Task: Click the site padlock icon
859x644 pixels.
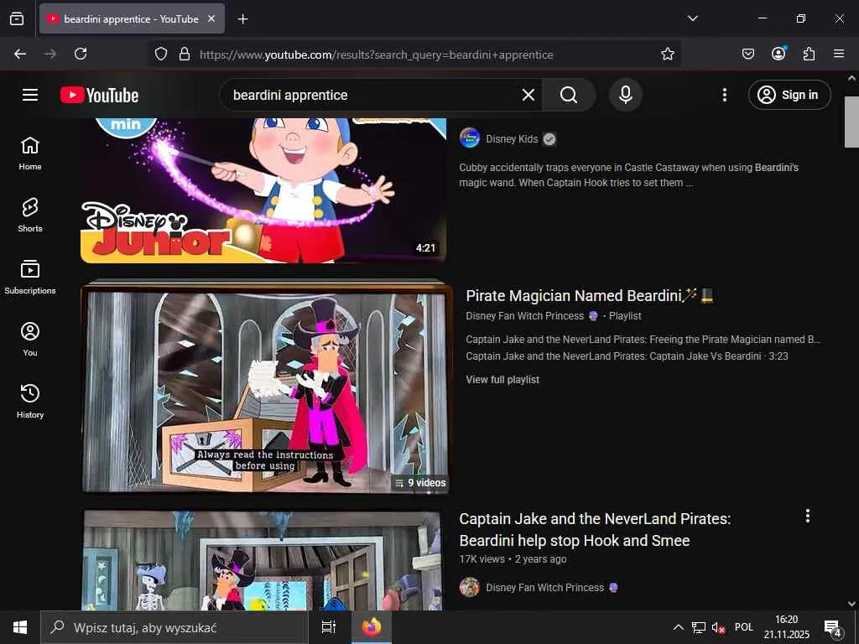Action: [x=185, y=54]
